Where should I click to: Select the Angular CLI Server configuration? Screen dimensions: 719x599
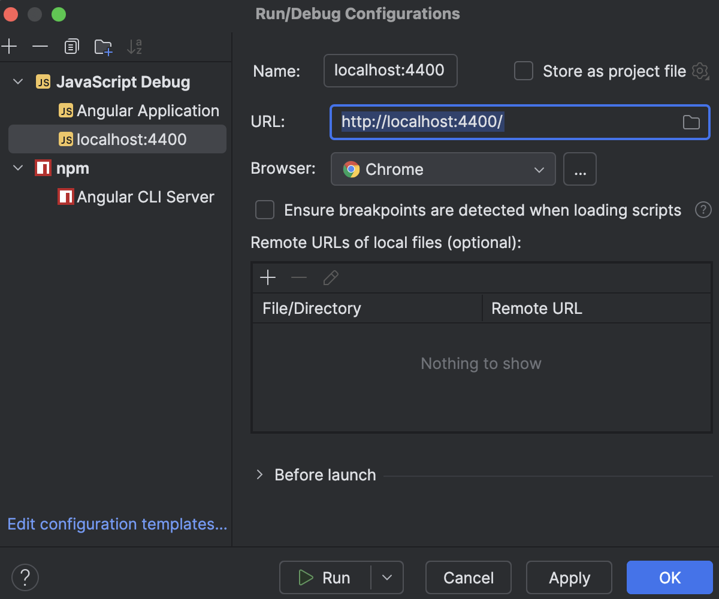pos(144,196)
